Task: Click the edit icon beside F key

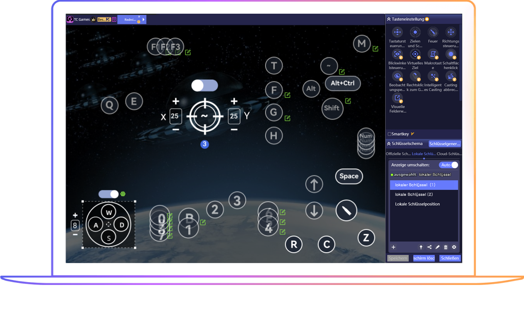Action: coord(288,95)
